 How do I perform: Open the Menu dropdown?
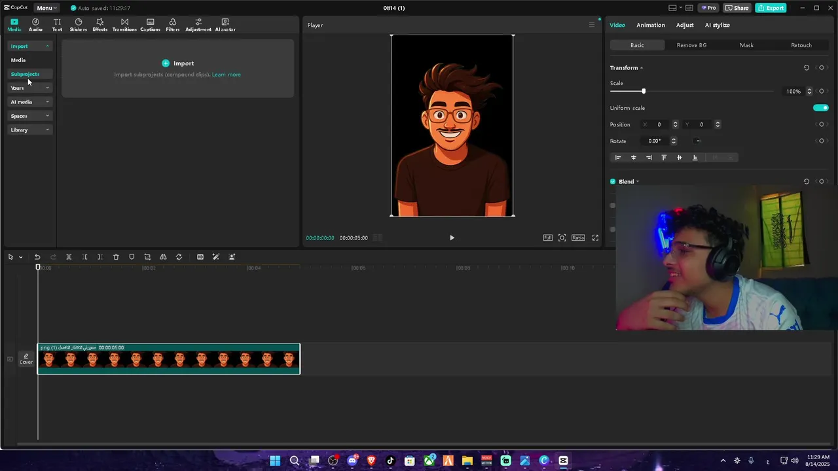(46, 8)
